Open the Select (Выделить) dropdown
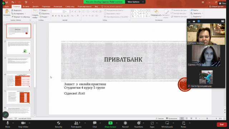 click(x=196, y=16)
